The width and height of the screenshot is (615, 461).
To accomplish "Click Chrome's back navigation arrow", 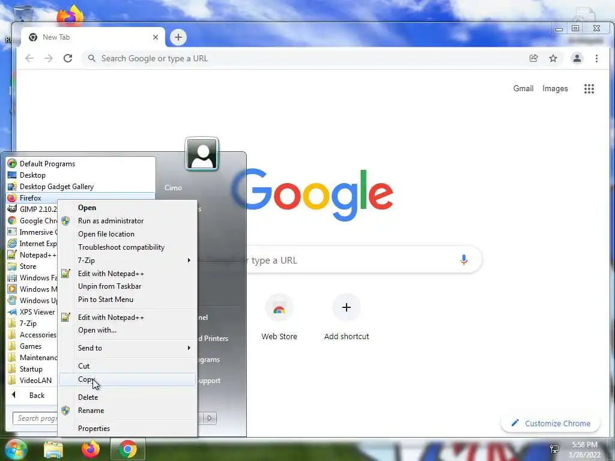I will pos(29,58).
